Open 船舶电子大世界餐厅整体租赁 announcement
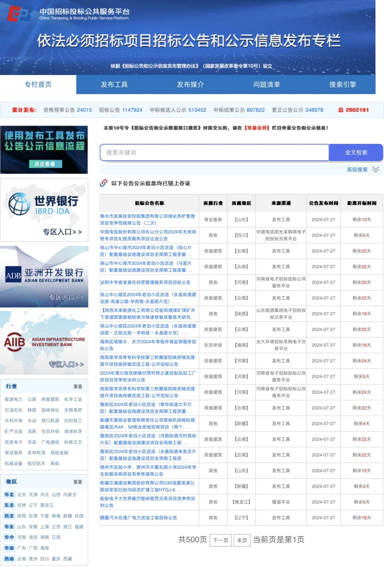 click(148, 502)
